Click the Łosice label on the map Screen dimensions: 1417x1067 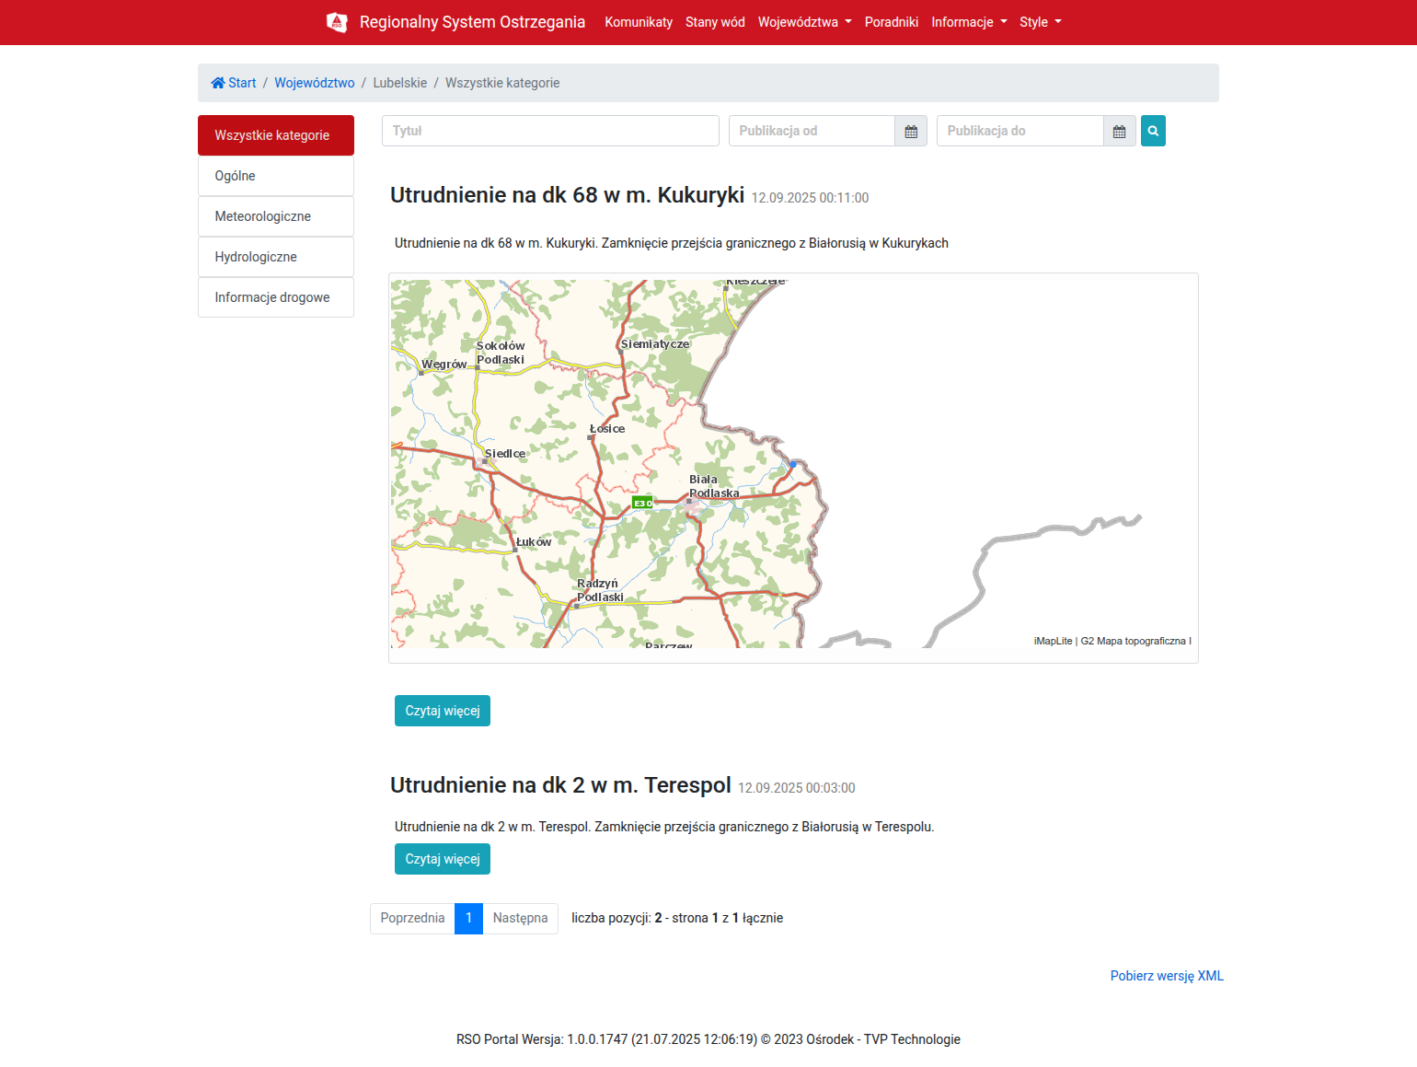[x=607, y=429]
